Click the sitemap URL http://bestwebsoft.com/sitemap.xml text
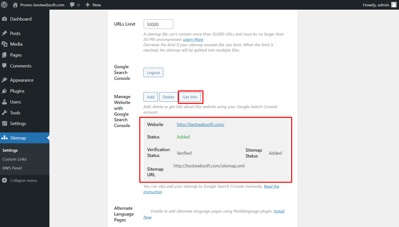 209,166
